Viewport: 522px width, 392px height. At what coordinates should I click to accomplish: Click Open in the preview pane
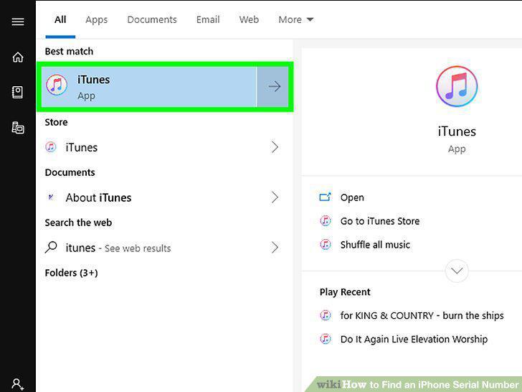352,197
